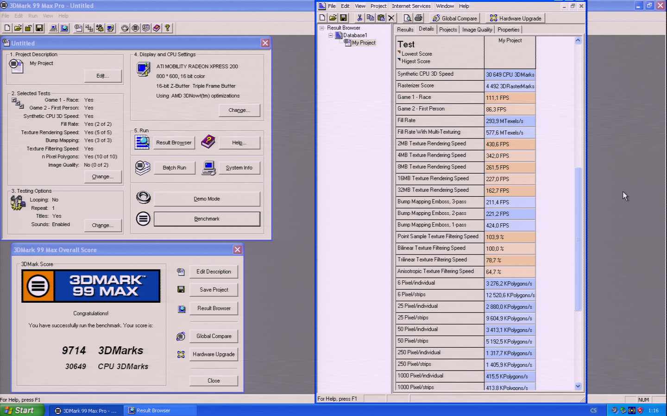
Task: Open the Internet Services menu
Action: click(411, 6)
